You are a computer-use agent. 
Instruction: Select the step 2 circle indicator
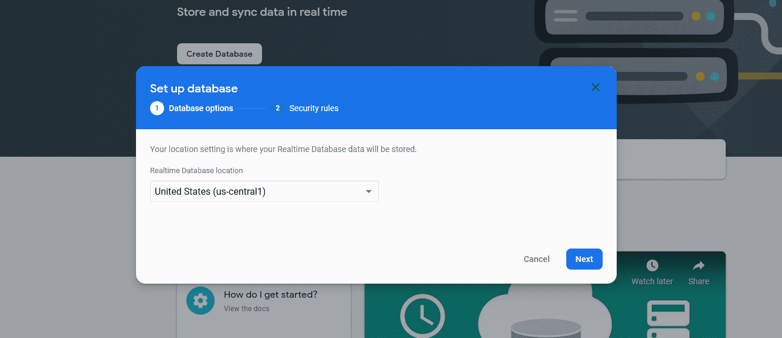[x=278, y=108]
